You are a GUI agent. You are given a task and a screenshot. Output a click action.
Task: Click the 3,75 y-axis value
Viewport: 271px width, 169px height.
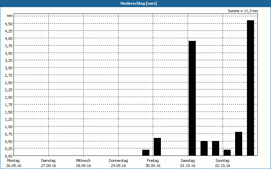coord(9,46)
